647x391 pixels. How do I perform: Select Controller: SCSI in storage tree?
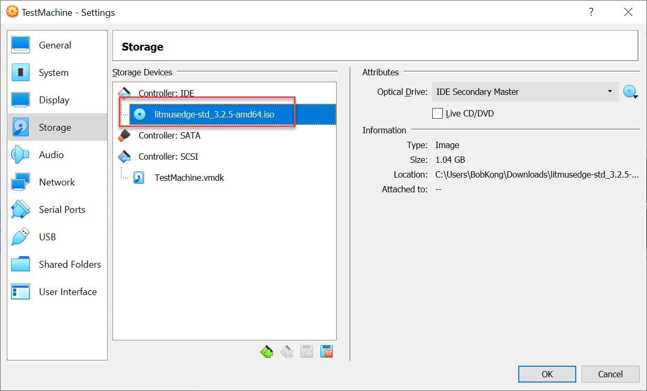pos(168,157)
